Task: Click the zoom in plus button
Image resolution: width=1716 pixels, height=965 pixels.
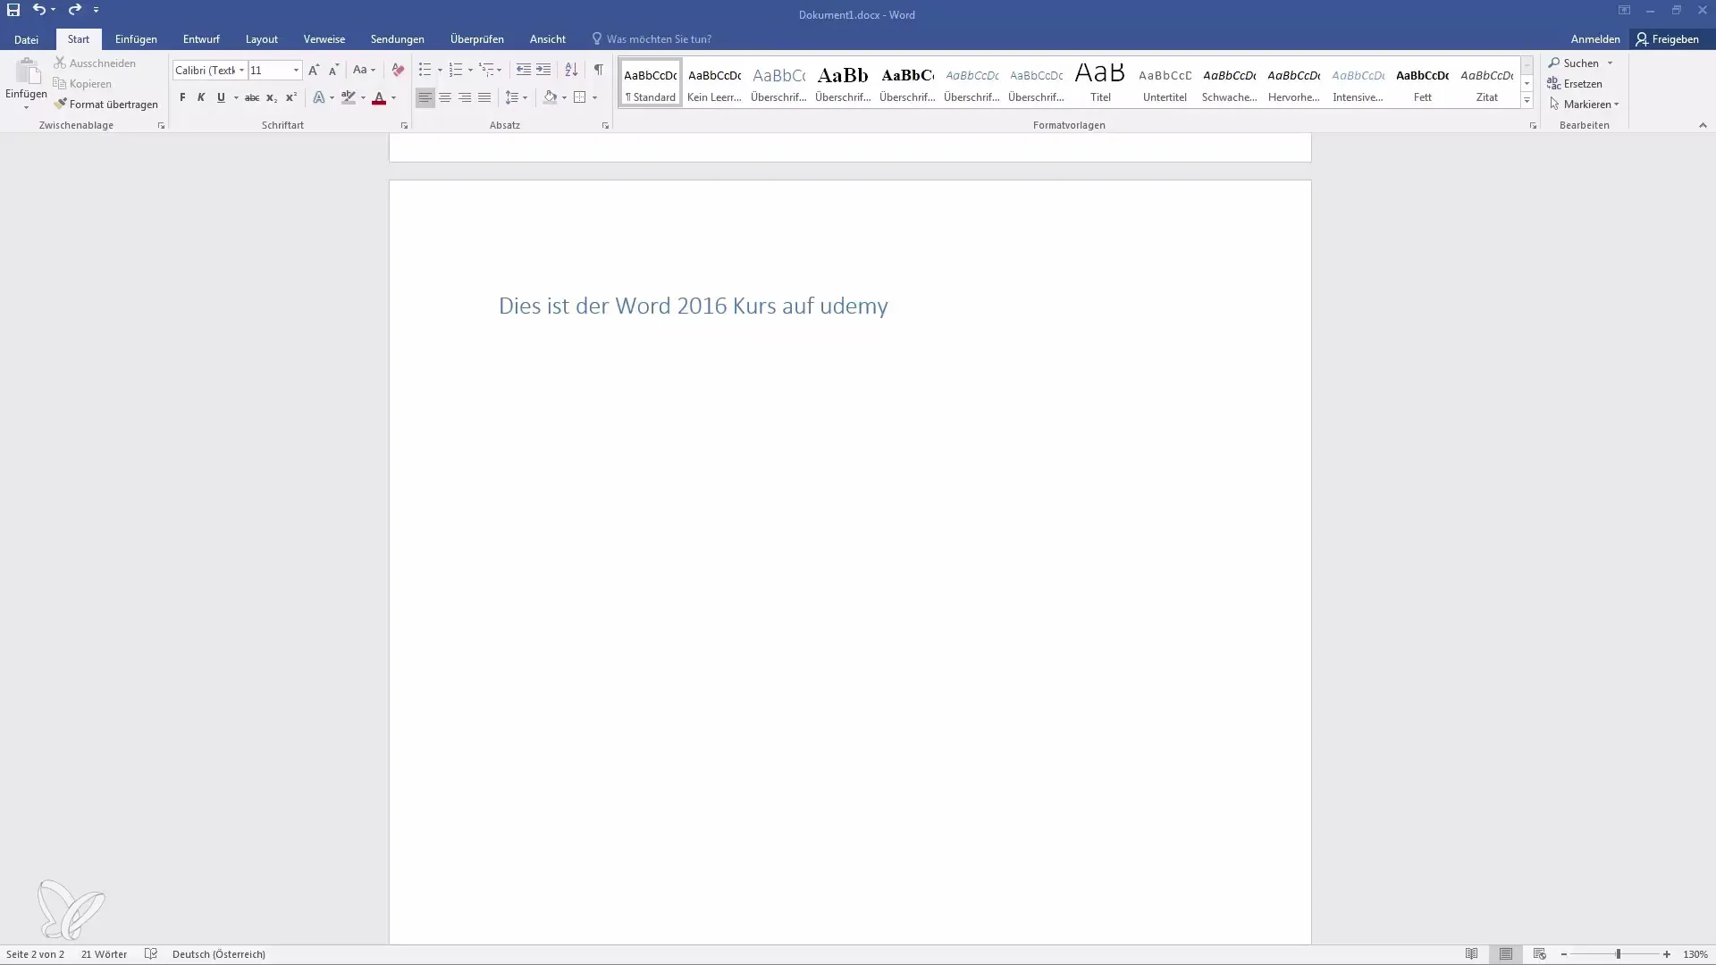Action: (1667, 954)
